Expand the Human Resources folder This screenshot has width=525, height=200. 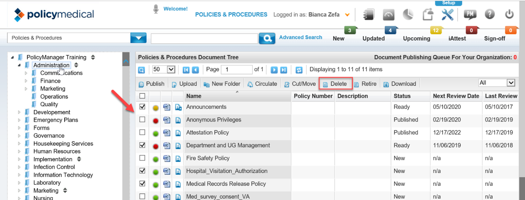tap(19, 152)
